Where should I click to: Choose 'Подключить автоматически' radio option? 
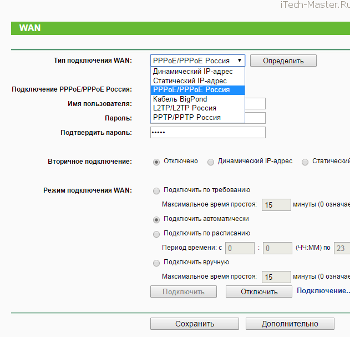(x=156, y=219)
